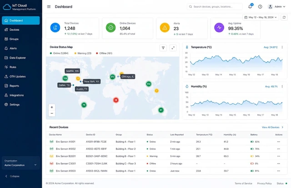291x188 pixels.
Task: Click the IoT Cloud logo
Action: [7, 7]
